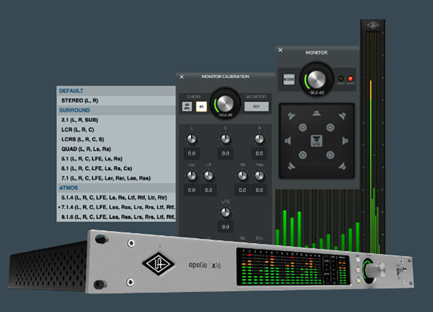Click the bottom-left rear speaker icon
433x312 pixels.
pyautogui.click(x=292, y=167)
